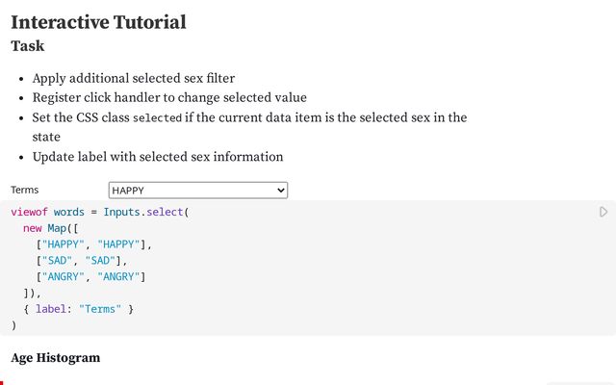
Task: Click bullet "Update label with selected sex information"
Action: pyautogui.click(x=158, y=157)
